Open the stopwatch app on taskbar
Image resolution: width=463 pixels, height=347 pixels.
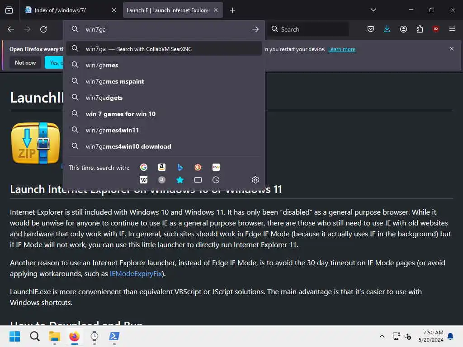point(94,336)
